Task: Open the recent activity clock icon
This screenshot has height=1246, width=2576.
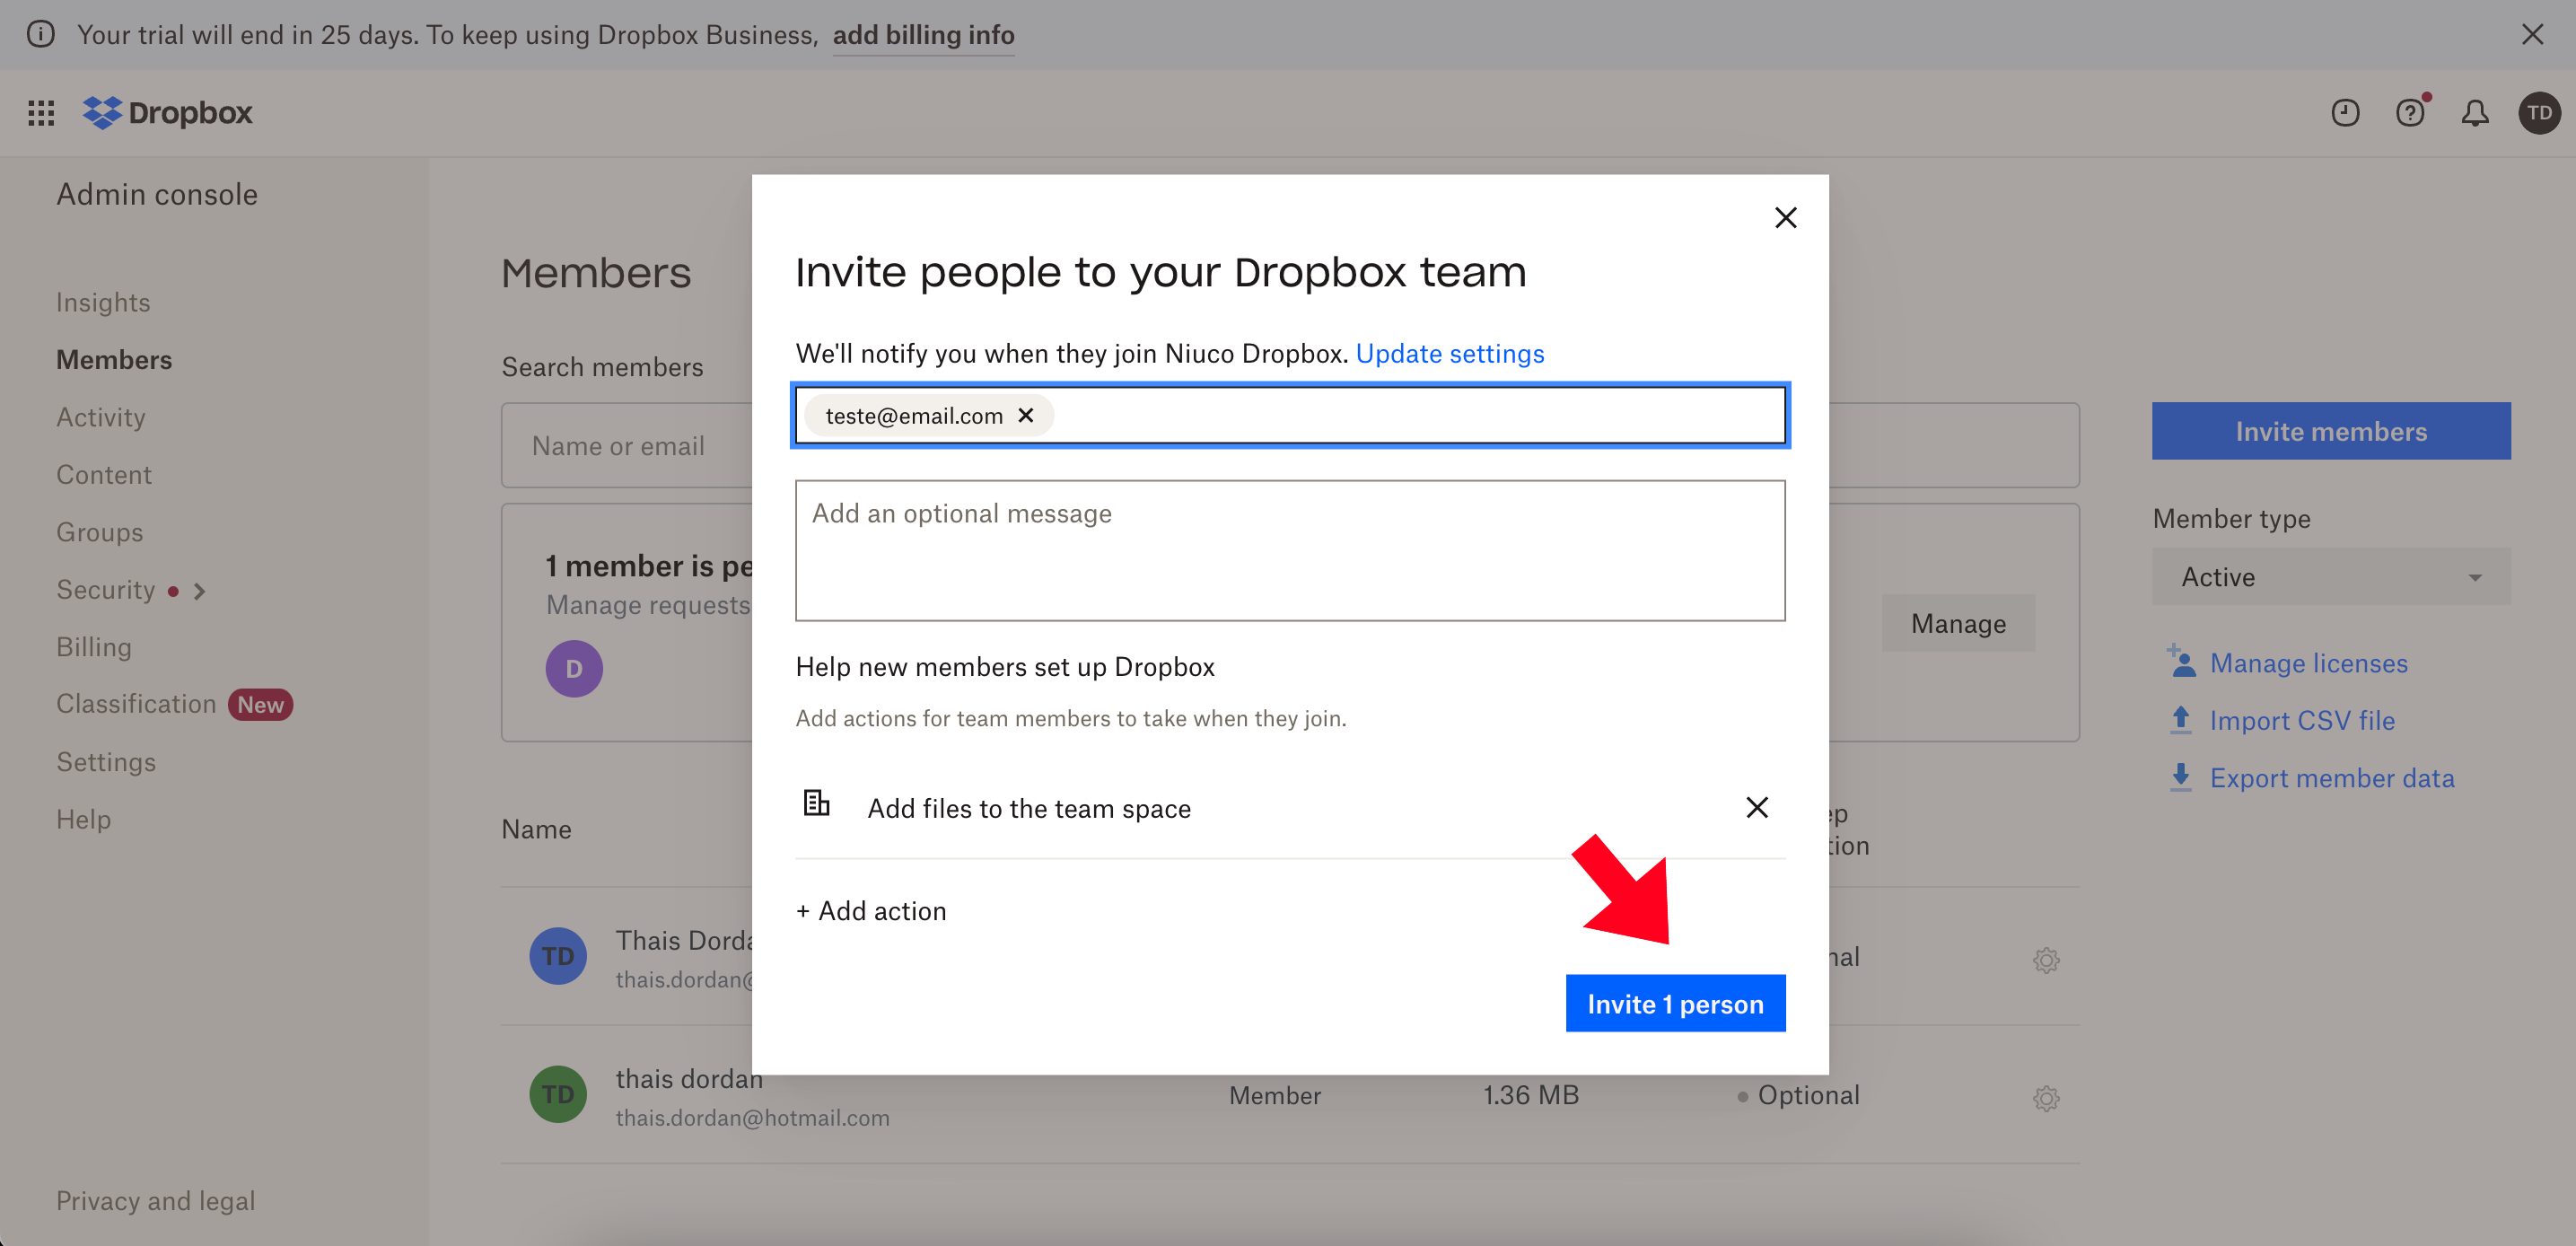Action: click(2344, 113)
